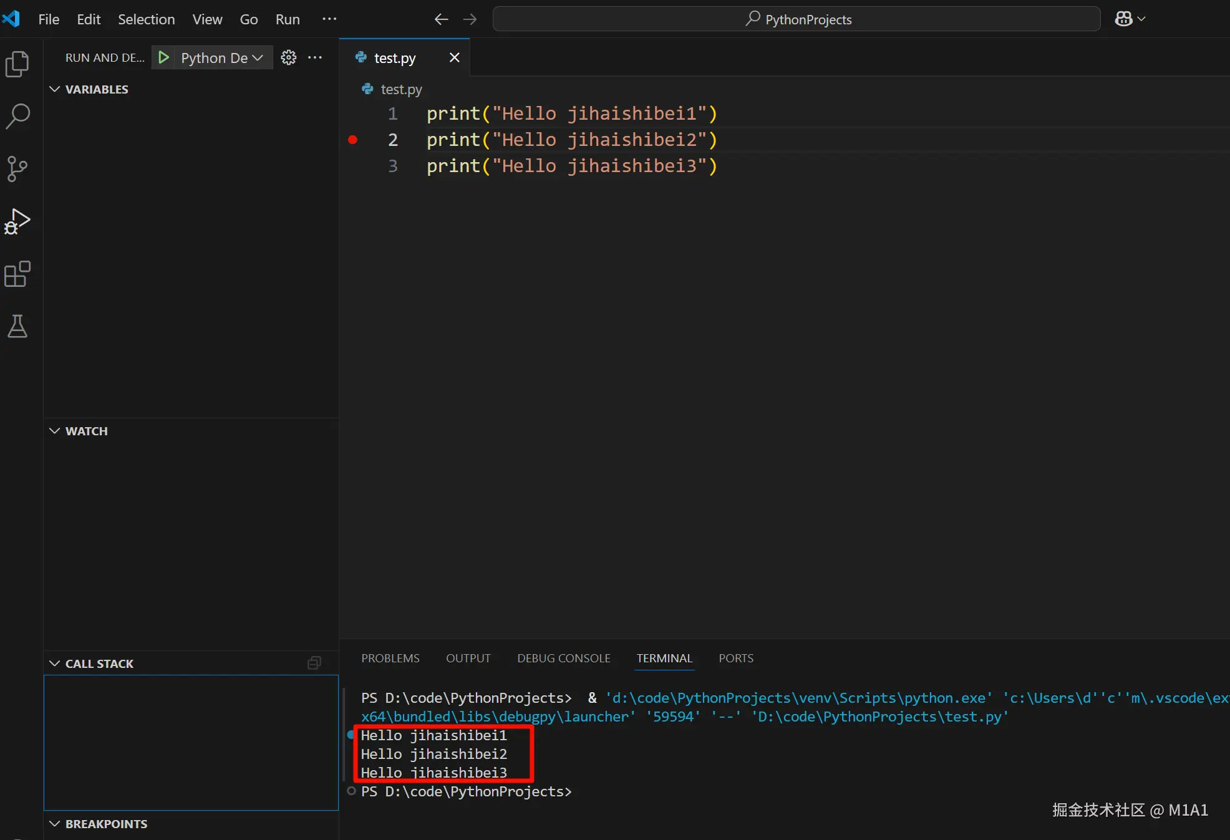The height and width of the screenshot is (840, 1230).
Task: Click the Go Back arrow button
Action: [441, 19]
